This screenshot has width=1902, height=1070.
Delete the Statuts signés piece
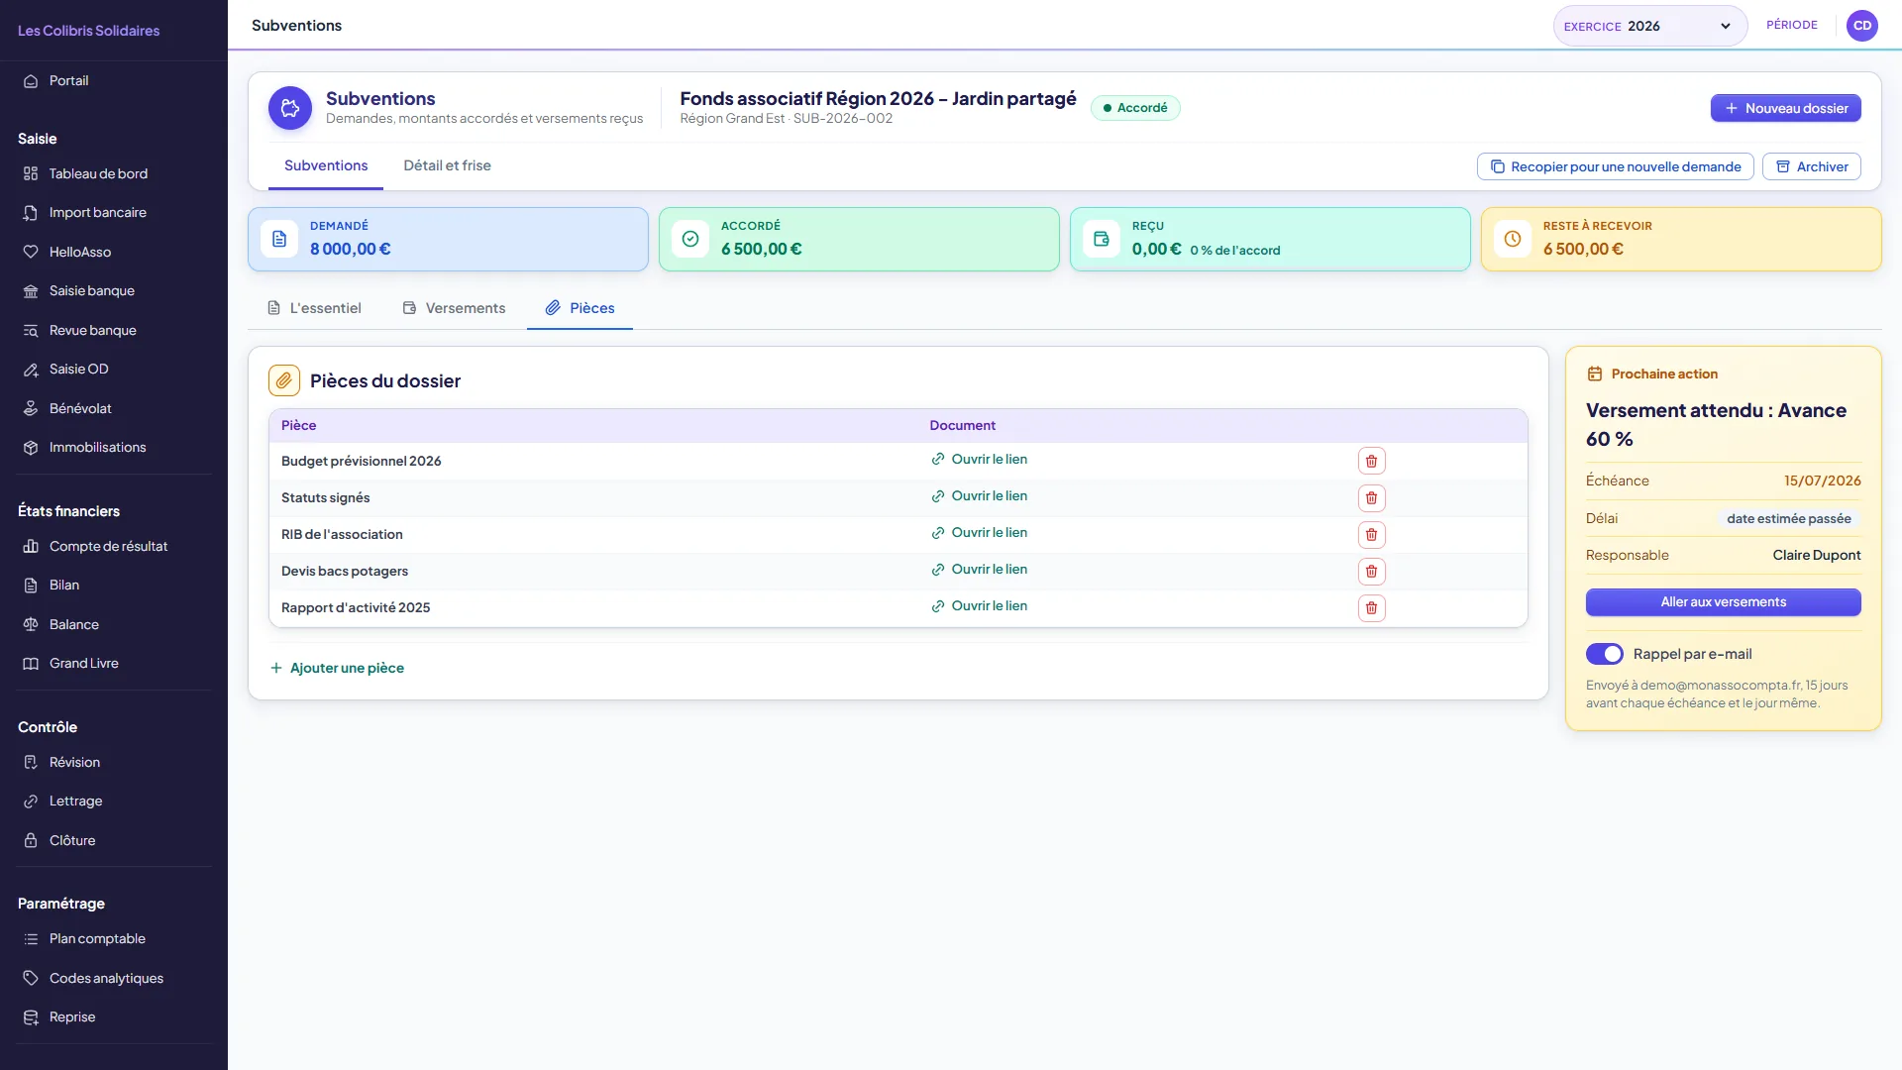click(1371, 497)
